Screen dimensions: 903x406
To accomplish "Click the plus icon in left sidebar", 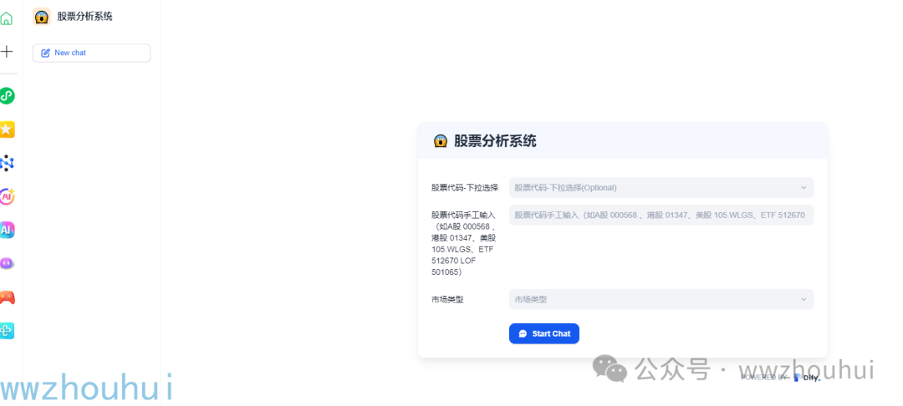I will (x=7, y=52).
